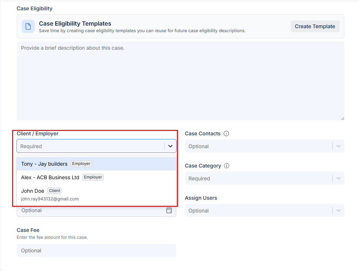The height and width of the screenshot is (271, 359).
Task: Click the Employer badge beside Alex
Action: click(x=93, y=177)
